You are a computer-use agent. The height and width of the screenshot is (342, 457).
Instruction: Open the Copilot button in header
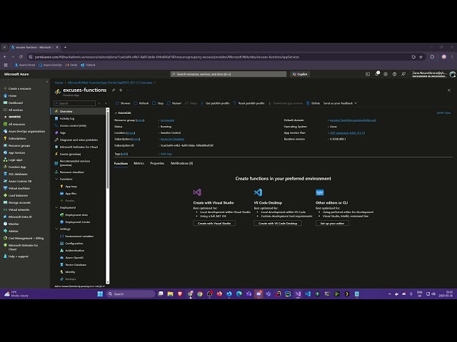pyautogui.click(x=300, y=74)
